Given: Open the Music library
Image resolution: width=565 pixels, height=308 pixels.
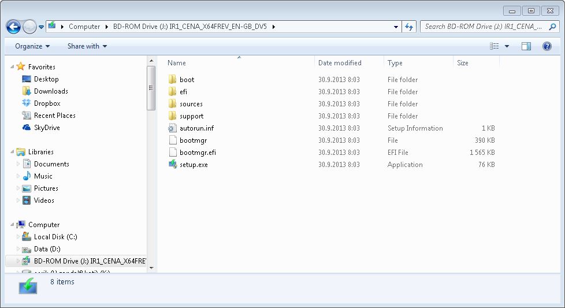Looking at the screenshot, I should pos(43,176).
